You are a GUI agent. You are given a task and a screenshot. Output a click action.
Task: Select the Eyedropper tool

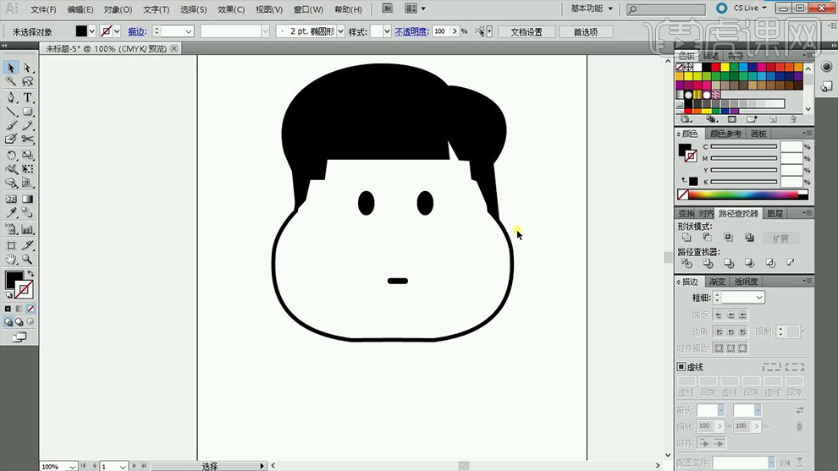pyautogui.click(x=11, y=214)
